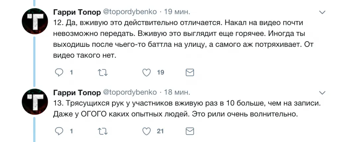The width and height of the screenshot is (340, 142).
Task: Like the tweet numbered 12
Action: click(x=146, y=72)
